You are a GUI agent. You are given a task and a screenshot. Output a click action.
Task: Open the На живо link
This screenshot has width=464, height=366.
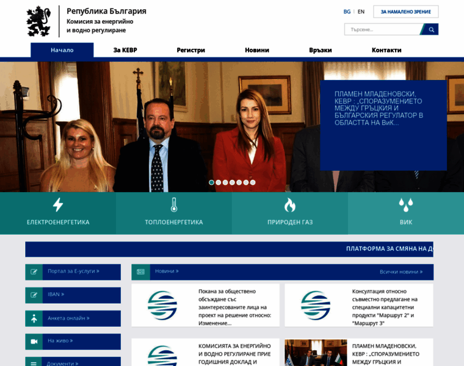pos(60,340)
